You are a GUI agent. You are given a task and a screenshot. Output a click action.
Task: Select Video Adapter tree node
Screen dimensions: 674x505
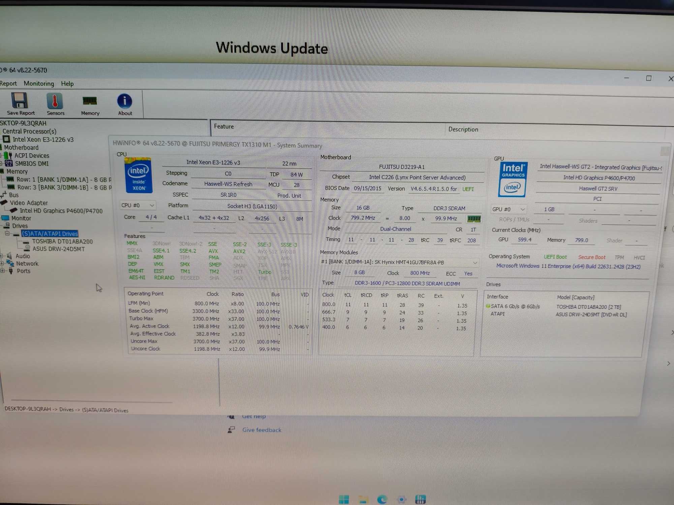29,203
